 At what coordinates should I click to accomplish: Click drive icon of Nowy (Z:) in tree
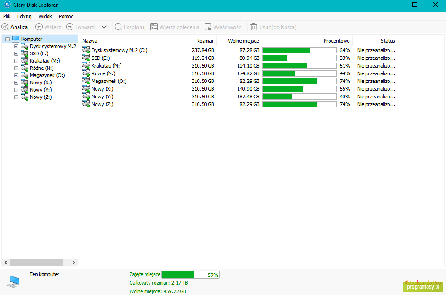click(24, 97)
